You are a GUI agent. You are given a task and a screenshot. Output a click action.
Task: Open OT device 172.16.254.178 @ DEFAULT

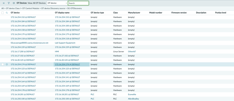coord(23,90)
